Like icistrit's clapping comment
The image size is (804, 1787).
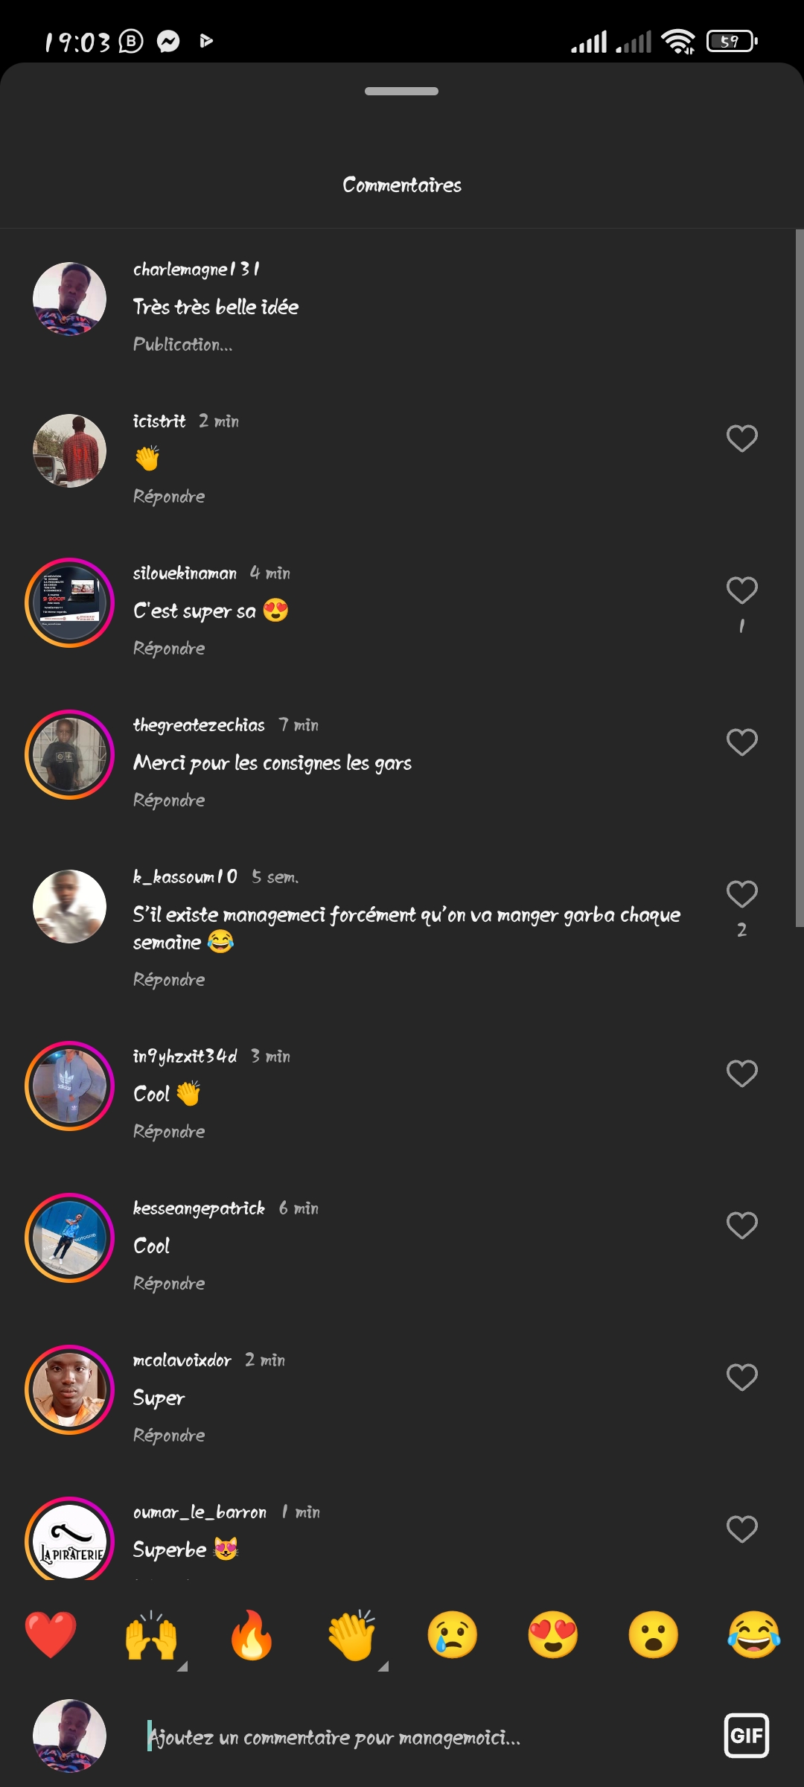point(742,439)
